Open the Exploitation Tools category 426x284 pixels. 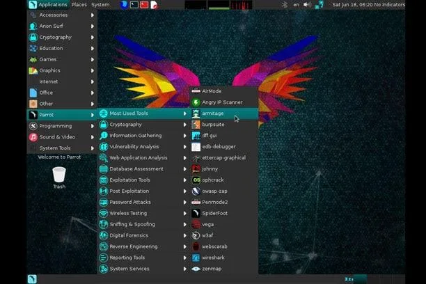tap(143, 180)
